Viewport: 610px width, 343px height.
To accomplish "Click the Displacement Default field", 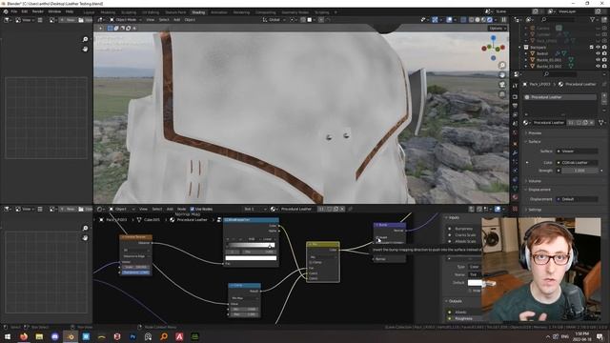I will pos(577,199).
